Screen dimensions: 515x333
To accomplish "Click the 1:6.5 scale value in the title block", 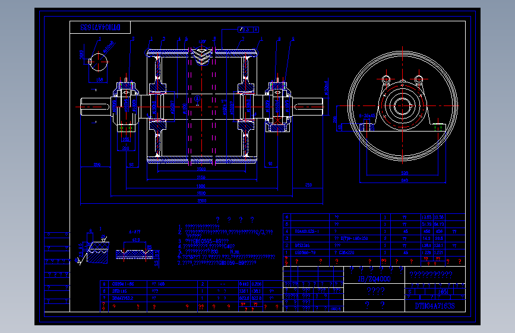I will (x=443, y=292).
